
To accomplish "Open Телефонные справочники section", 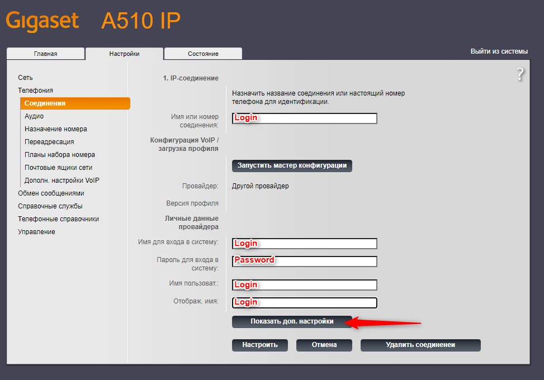I will coord(58,218).
